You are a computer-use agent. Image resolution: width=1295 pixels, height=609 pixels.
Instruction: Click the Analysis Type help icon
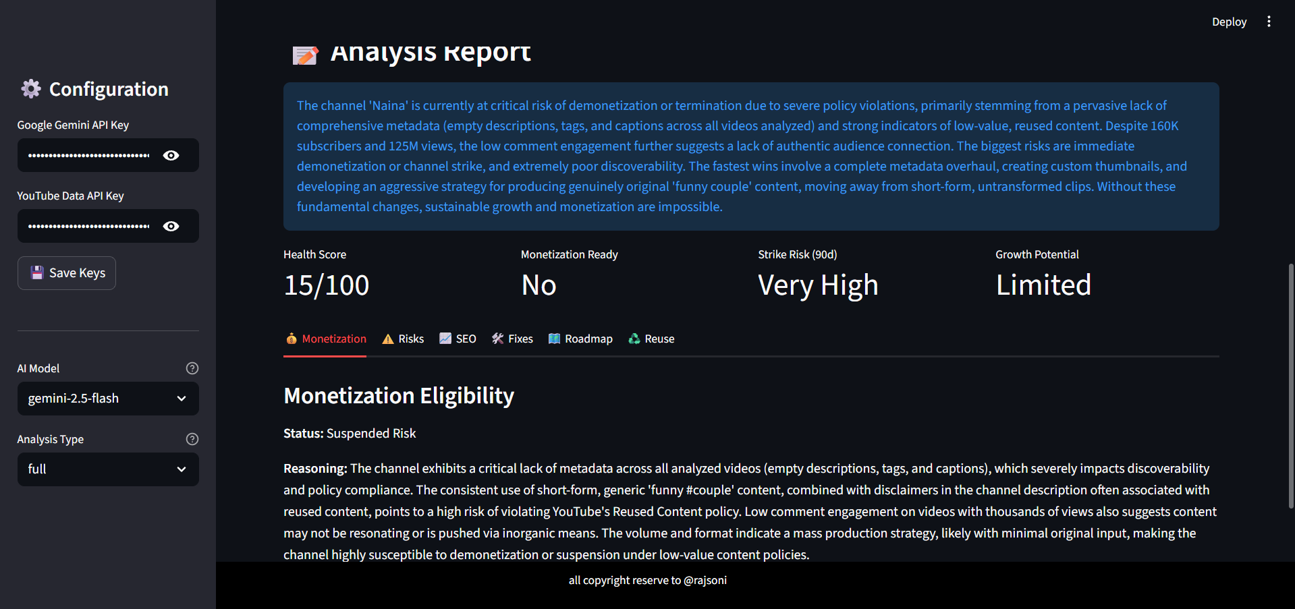192,439
